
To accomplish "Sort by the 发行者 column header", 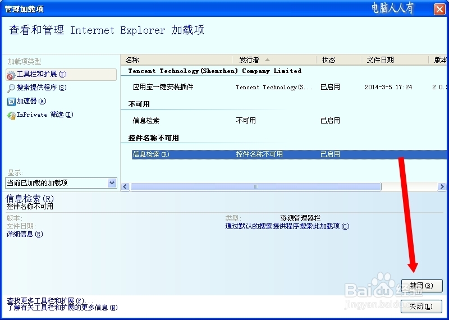I will pos(274,60).
